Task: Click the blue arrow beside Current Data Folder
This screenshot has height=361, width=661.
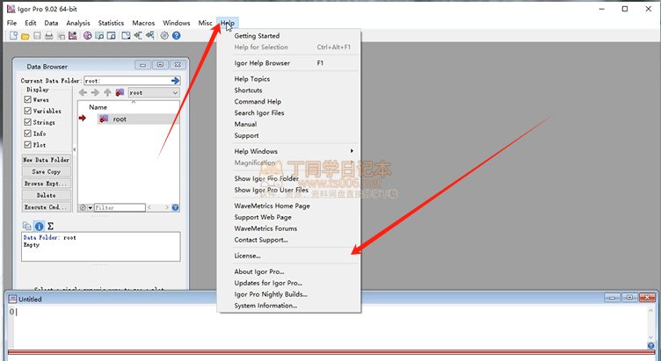Action: (x=176, y=80)
